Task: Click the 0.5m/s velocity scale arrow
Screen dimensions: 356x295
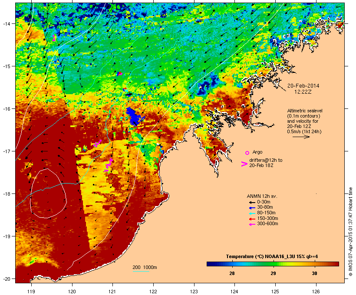Action: 301,137
